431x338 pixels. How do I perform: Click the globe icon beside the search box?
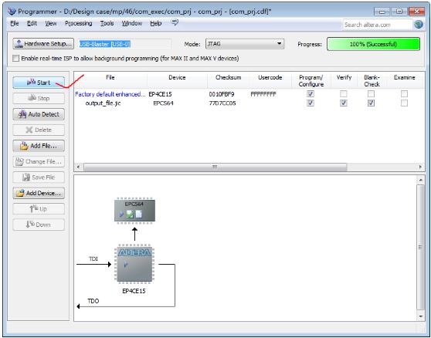(419, 25)
